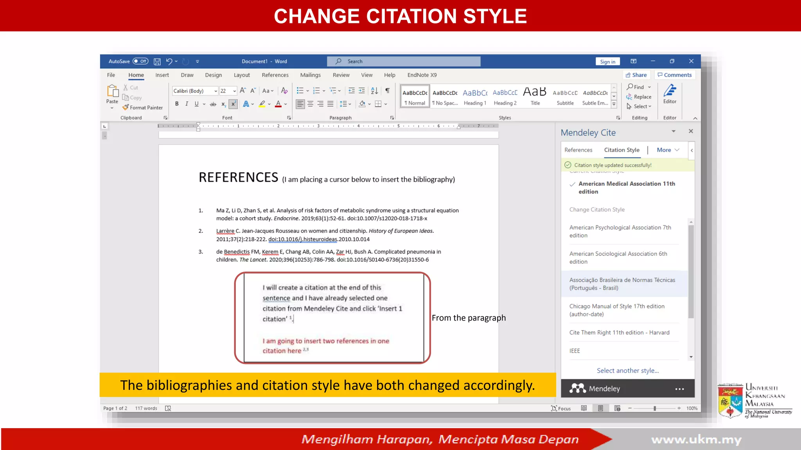The image size is (801, 450).
Task: Apply the red font color
Action: pos(278,104)
